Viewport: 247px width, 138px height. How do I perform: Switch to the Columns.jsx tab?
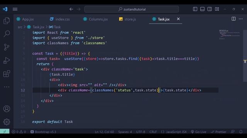pyautogui.click(x=95, y=19)
